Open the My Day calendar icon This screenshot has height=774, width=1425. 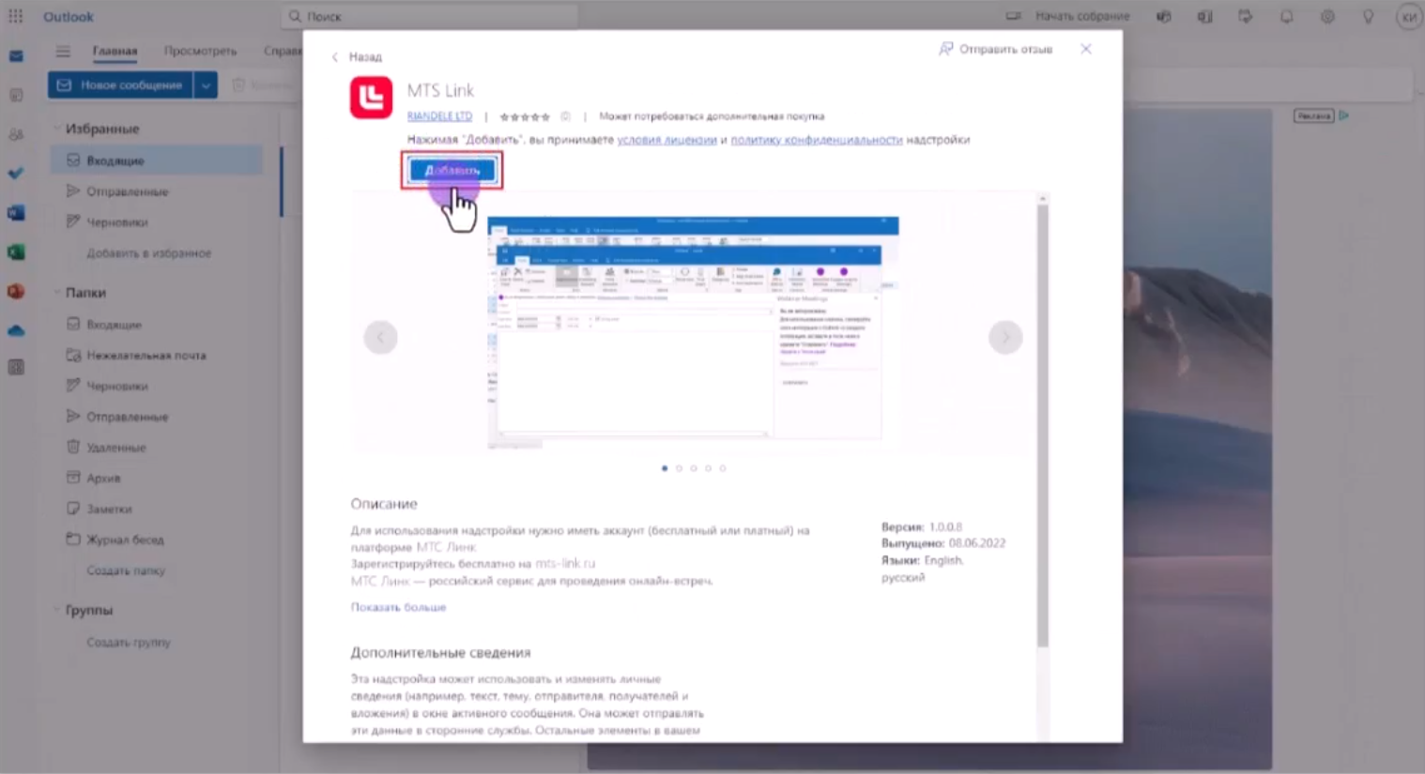(1246, 16)
